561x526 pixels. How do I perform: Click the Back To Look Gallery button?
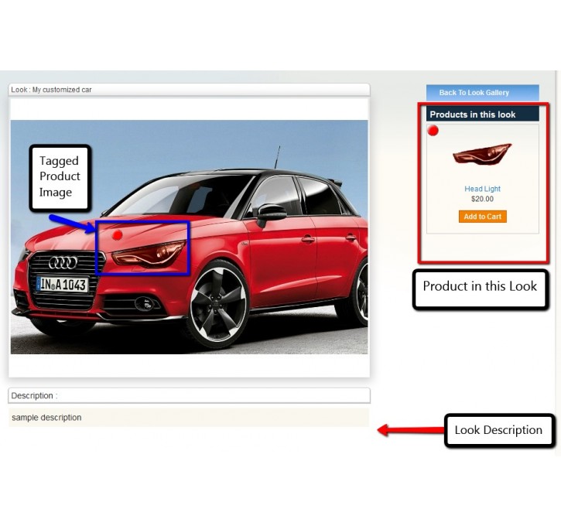[x=482, y=93]
